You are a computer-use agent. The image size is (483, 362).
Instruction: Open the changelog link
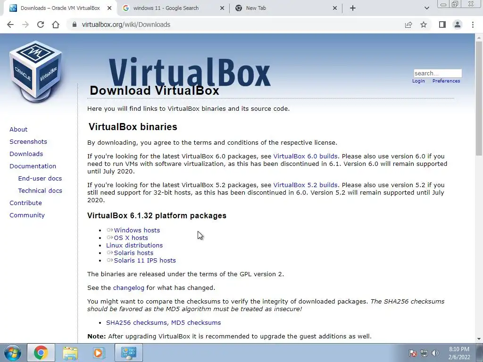click(128, 288)
